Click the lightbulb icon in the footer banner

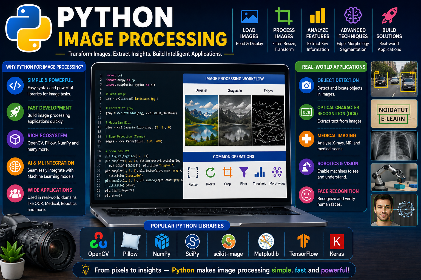coord(86,269)
